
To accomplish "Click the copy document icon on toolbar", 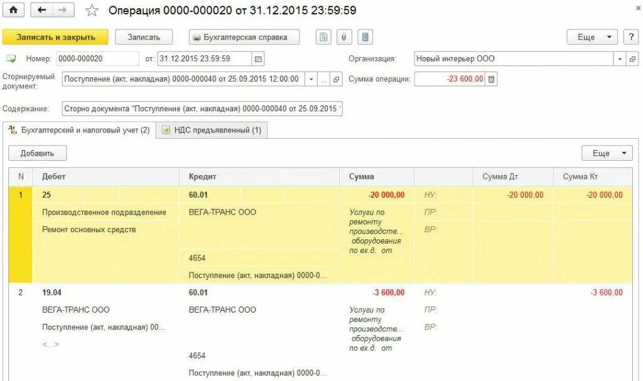I will click(323, 37).
